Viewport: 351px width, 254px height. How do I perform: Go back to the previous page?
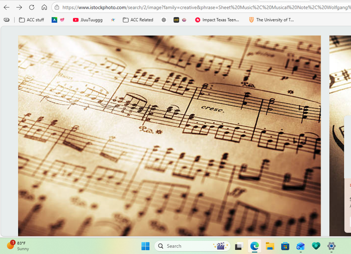(7, 7)
